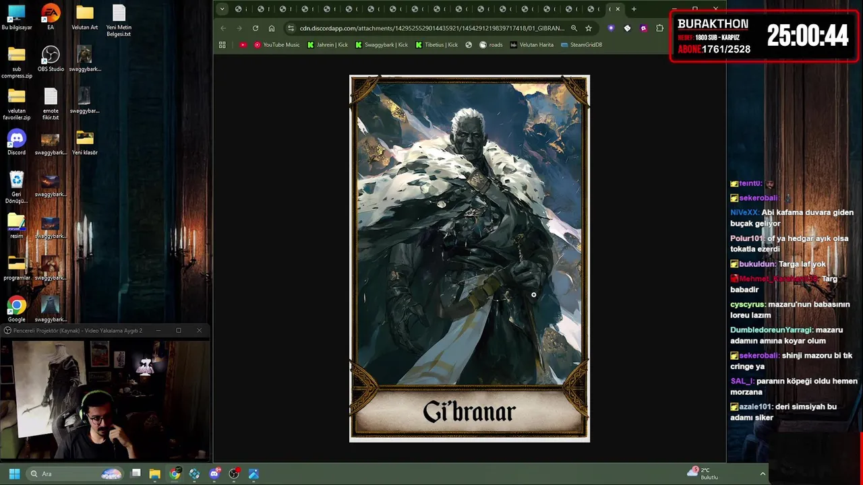Open Velutan Harita bookmark
The image size is (863, 485).
(x=532, y=44)
